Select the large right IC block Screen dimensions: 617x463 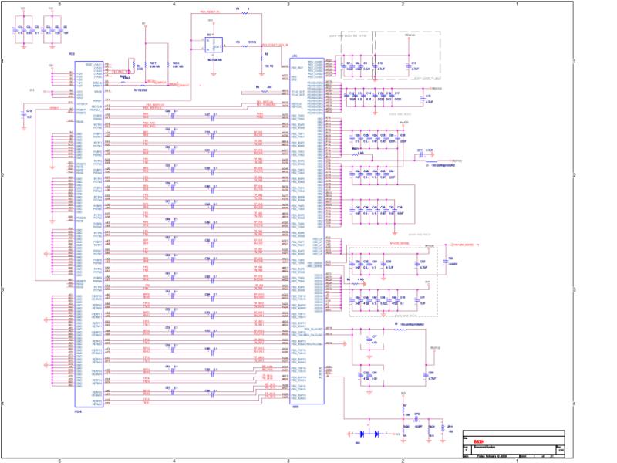307,231
